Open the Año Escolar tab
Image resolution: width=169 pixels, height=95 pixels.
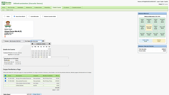click(x=11, y=7)
